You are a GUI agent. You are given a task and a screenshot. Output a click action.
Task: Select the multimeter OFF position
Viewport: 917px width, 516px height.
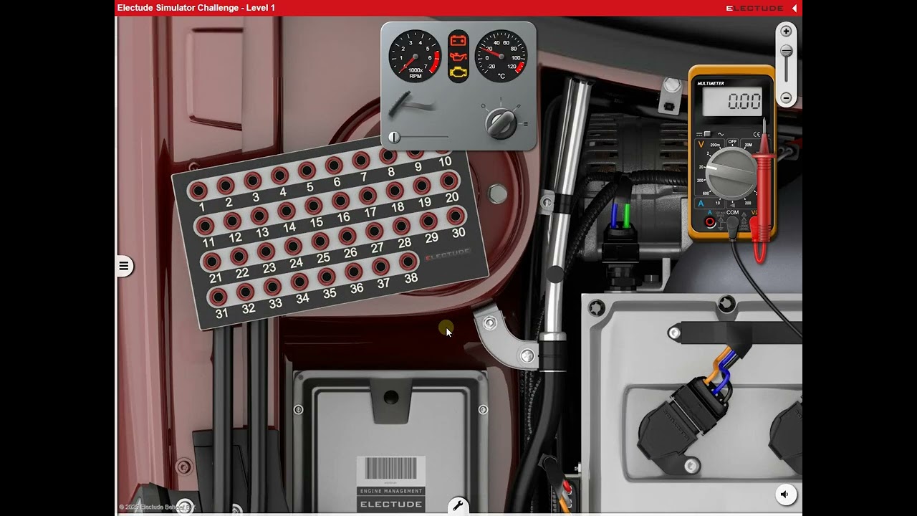point(732,142)
